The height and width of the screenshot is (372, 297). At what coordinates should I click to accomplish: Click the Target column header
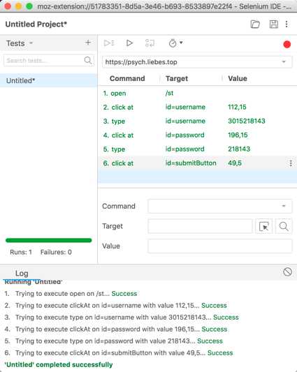177,79
